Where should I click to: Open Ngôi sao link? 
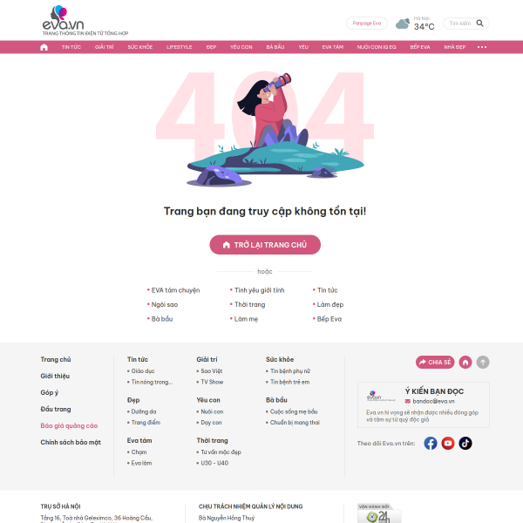[x=165, y=304]
